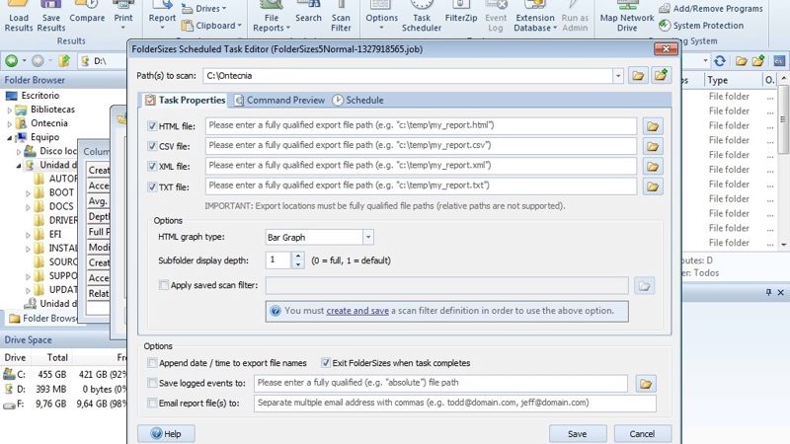This screenshot has height=444, width=790.
Task: Add scan path with green-arrow folder icon
Action: (661, 76)
